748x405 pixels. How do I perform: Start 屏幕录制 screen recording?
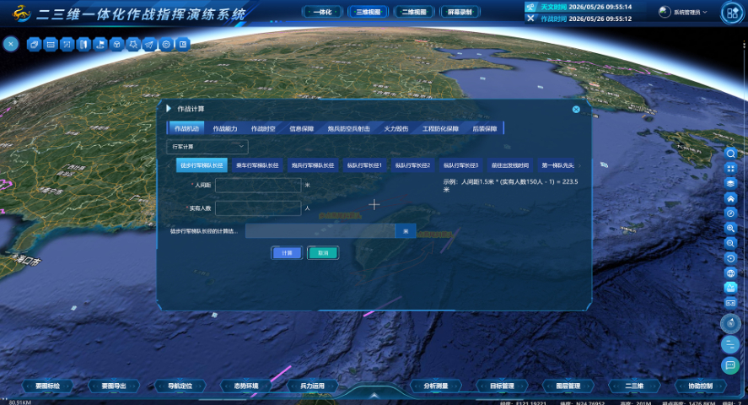460,12
